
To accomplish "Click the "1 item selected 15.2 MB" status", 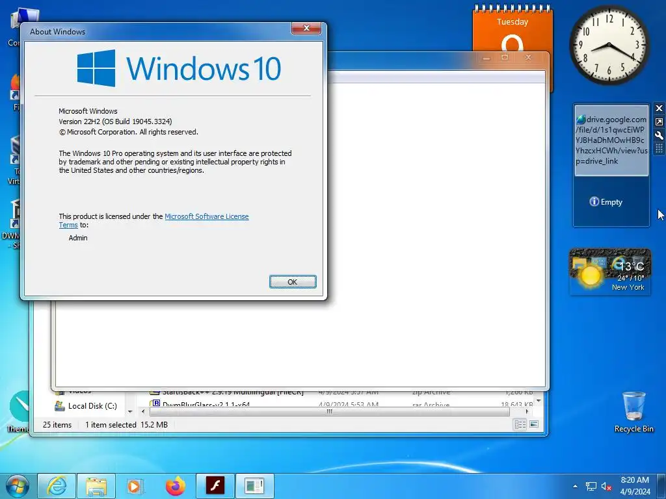I will (x=126, y=425).
